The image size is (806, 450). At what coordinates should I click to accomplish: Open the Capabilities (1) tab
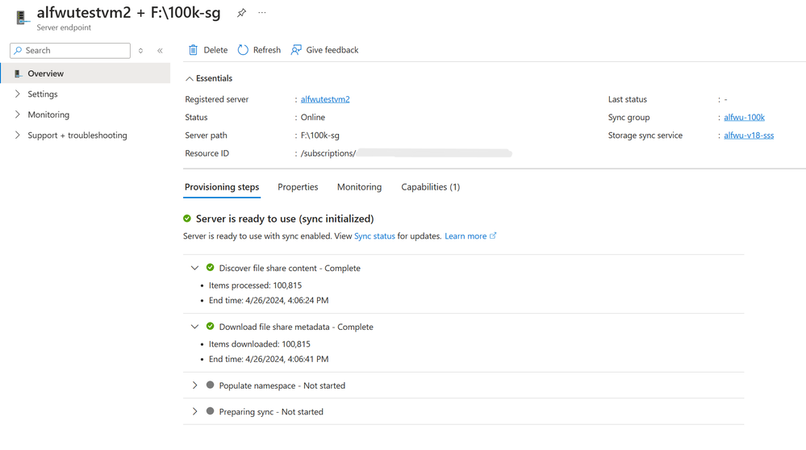point(430,187)
